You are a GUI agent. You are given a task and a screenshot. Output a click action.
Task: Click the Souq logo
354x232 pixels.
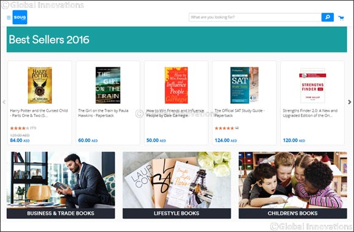[x=20, y=17]
